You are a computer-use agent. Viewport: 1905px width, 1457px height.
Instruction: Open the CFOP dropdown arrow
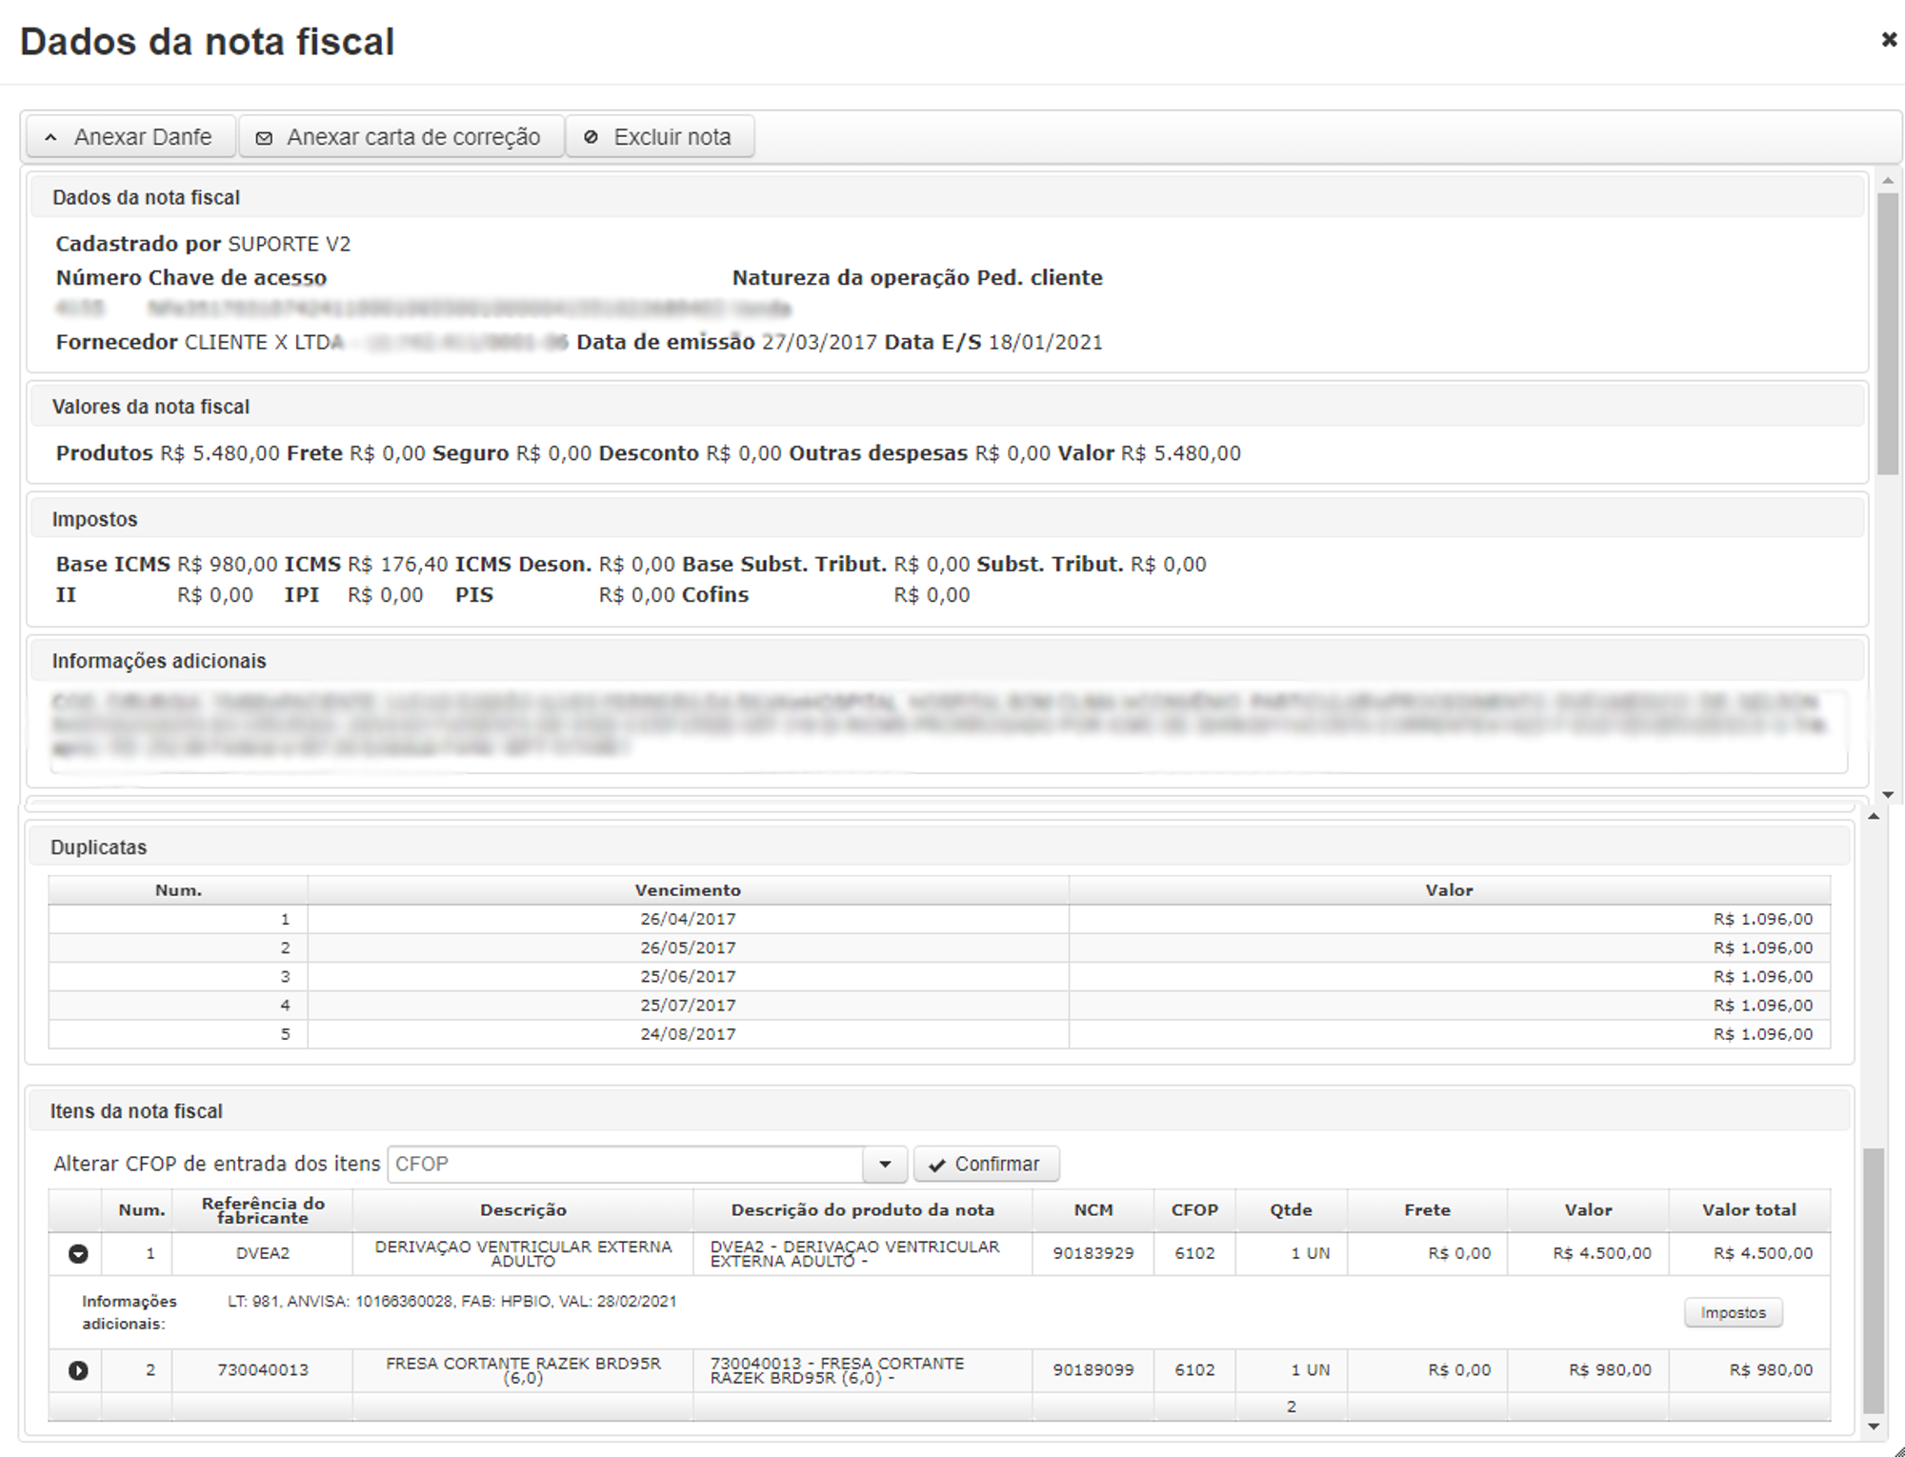[x=885, y=1165]
